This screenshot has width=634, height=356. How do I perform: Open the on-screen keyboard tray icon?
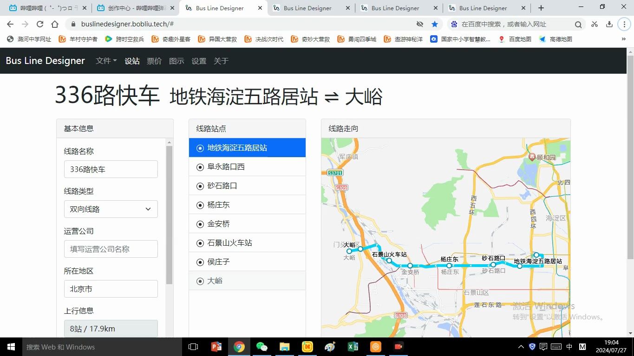pyautogui.click(x=556, y=347)
